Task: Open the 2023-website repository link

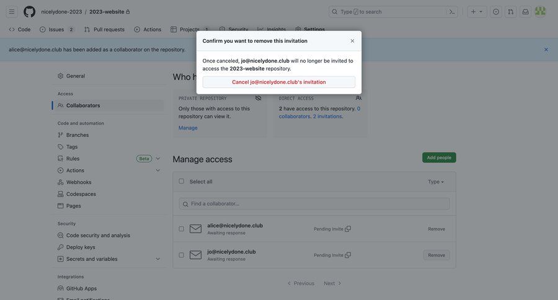Action: tap(107, 12)
